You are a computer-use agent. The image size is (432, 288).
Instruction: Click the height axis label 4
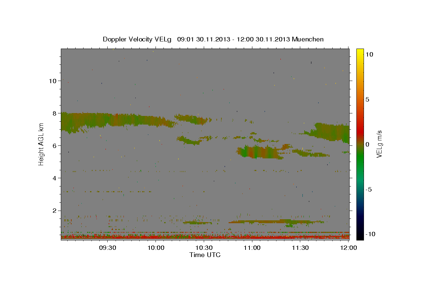pos(54,178)
